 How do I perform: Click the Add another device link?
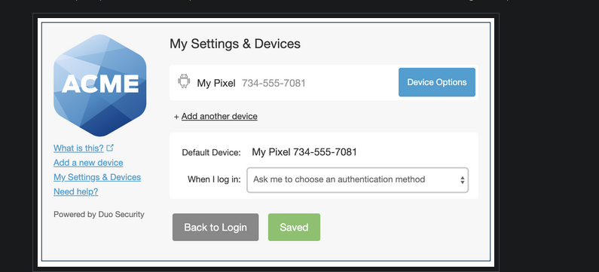click(219, 116)
